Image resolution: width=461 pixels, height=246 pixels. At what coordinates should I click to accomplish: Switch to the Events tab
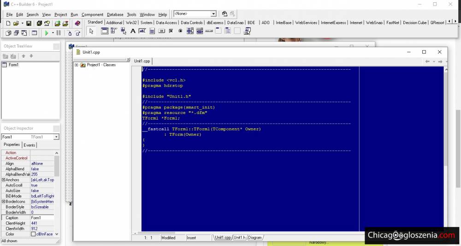[29, 145]
